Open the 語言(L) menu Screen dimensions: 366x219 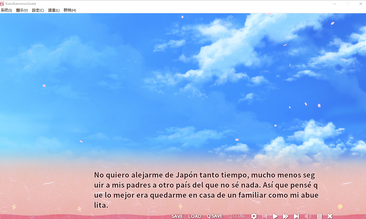pyautogui.click(x=54, y=10)
